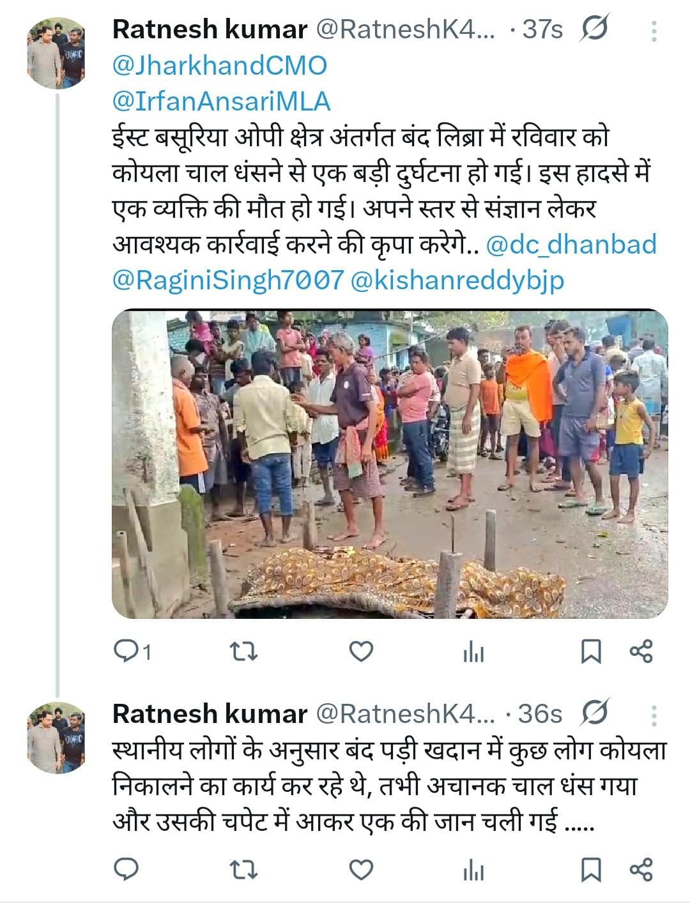Image resolution: width=690 pixels, height=905 pixels.
Task: Like the first tweet
Action: coord(361,651)
